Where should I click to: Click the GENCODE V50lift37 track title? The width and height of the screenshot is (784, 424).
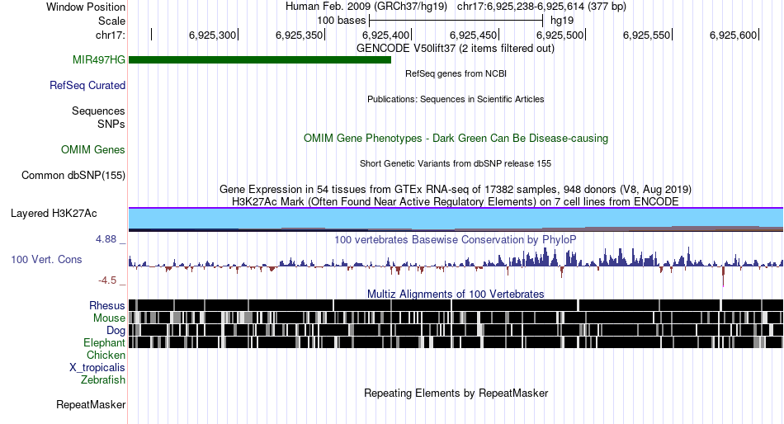[x=456, y=49]
